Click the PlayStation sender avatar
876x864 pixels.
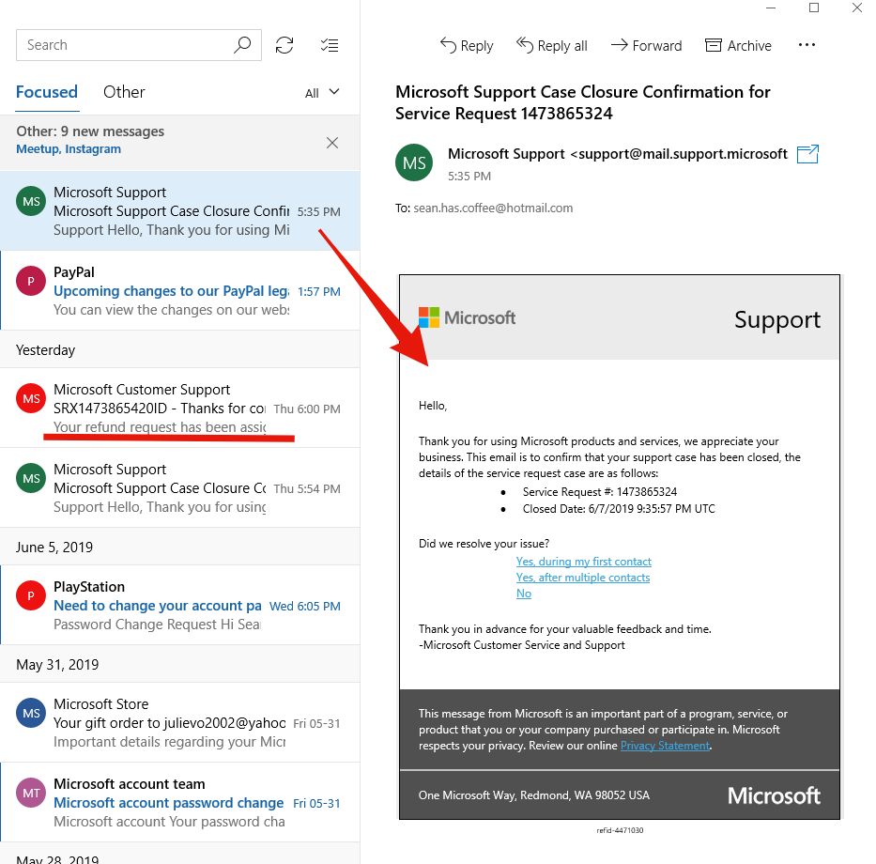click(x=31, y=595)
